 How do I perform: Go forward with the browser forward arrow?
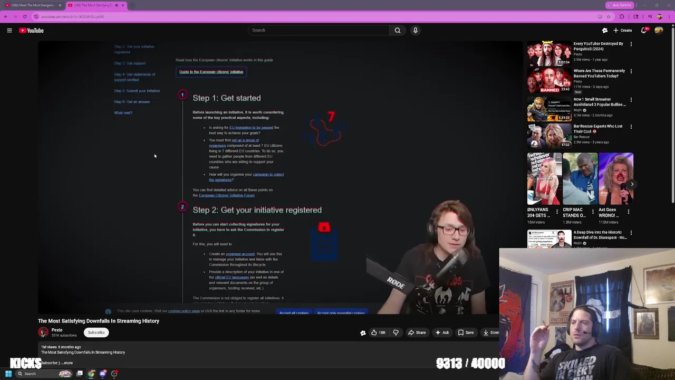(x=15, y=16)
